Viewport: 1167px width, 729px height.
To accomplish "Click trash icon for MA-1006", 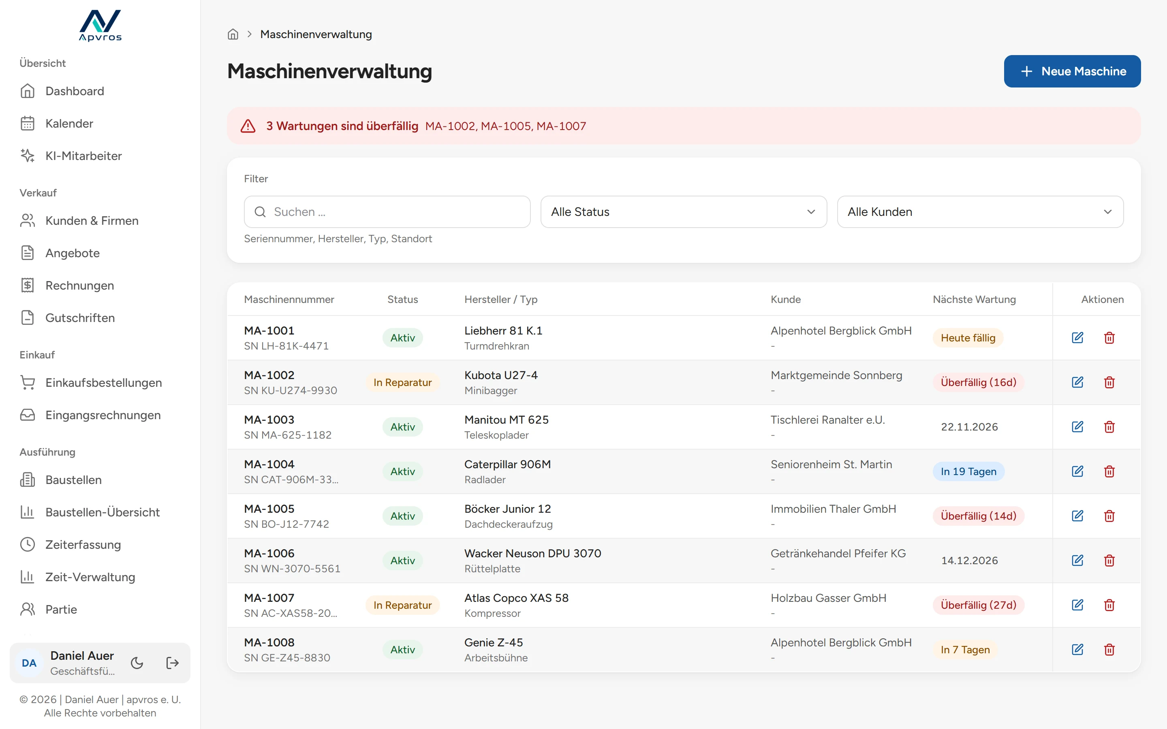I will pyautogui.click(x=1109, y=560).
